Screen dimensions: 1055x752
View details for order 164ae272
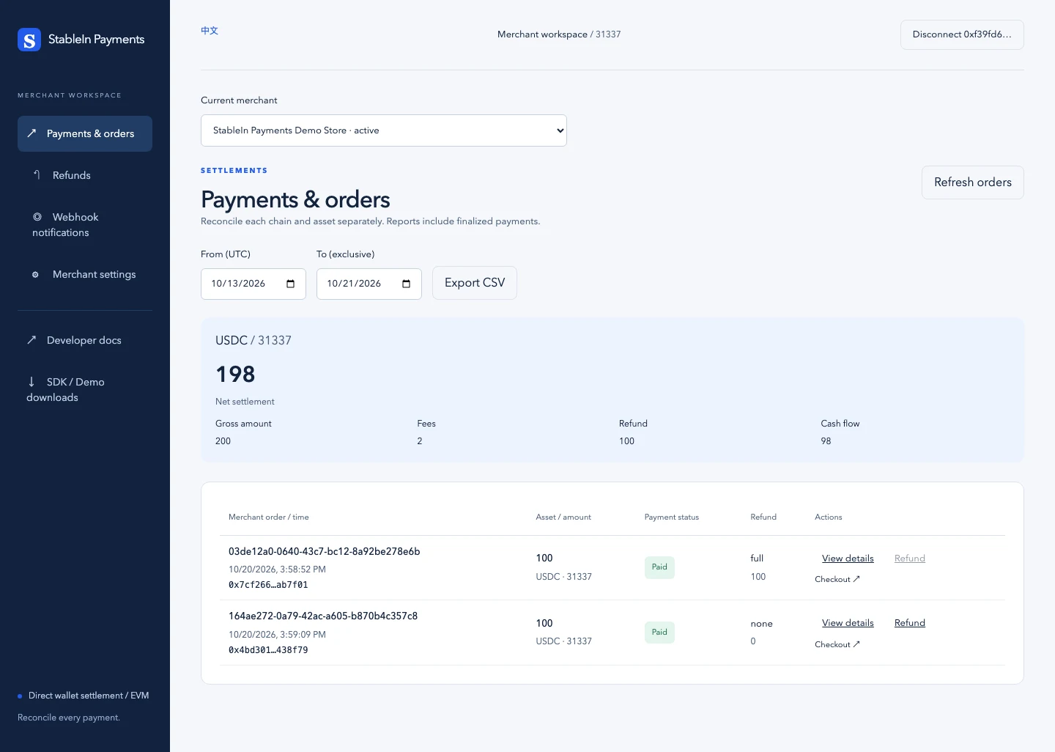(x=848, y=623)
